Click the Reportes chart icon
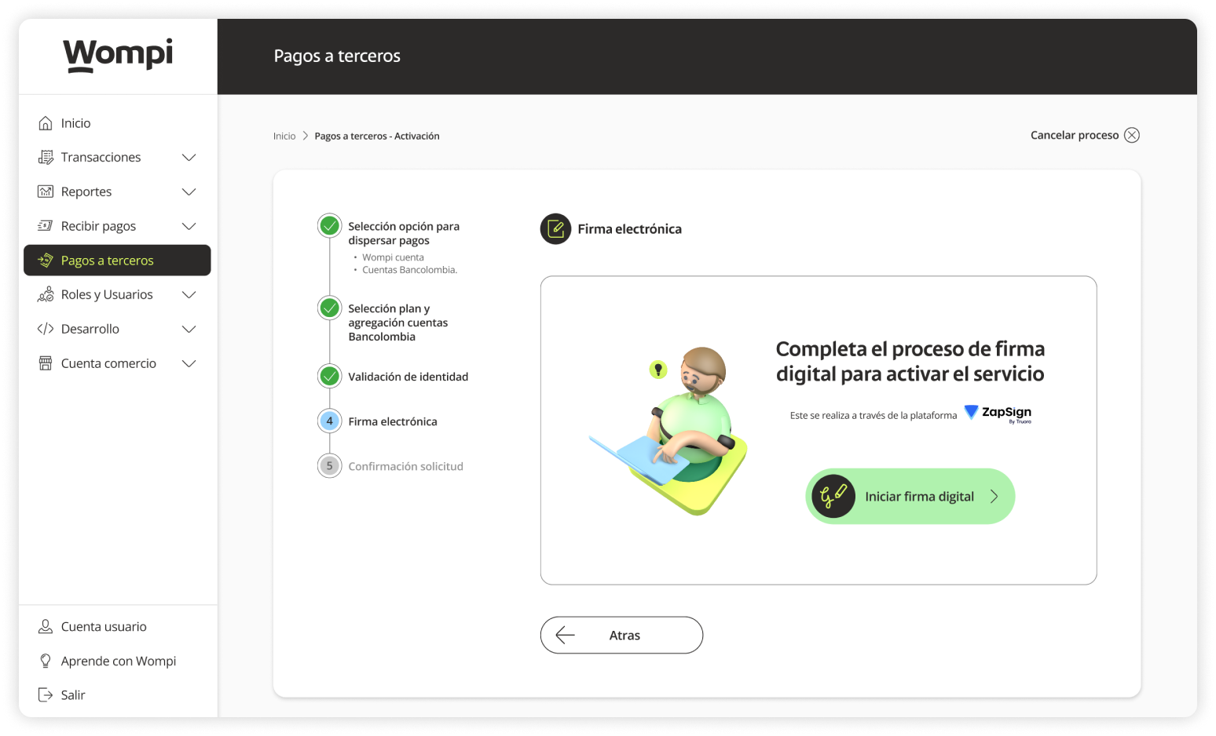The height and width of the screenshot is (736, 1216). tap(46, 192)
